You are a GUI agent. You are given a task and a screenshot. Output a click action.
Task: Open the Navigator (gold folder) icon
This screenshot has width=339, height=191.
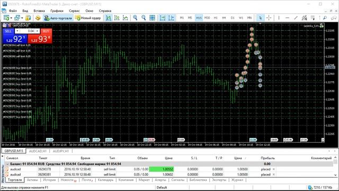(38, 18)
